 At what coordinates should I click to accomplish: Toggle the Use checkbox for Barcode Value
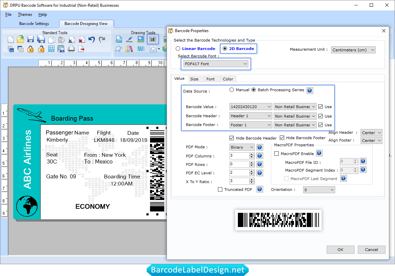(320, 107)
